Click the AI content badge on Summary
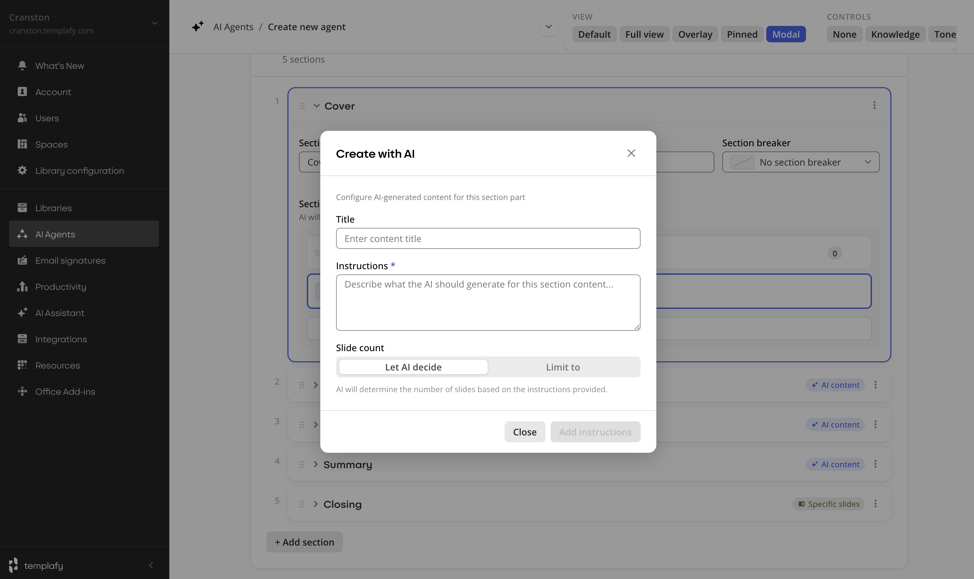Image resolution: width=974 pixels, height=579 pixels. coord(836,464)
